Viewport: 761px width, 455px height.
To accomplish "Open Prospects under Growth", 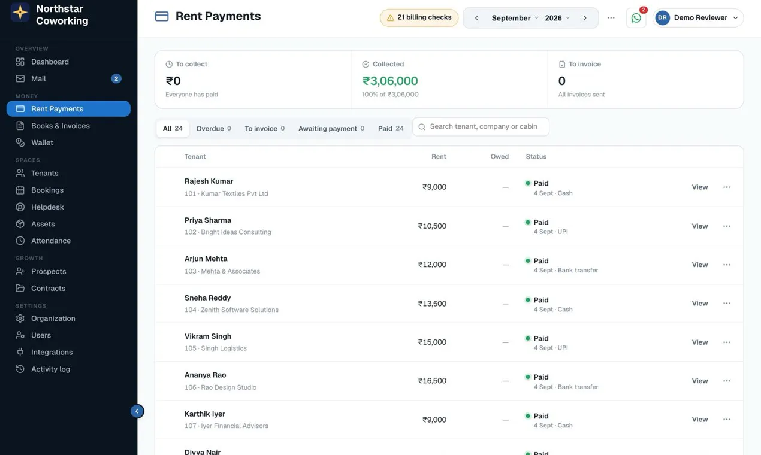I will [x=68, y=271].
